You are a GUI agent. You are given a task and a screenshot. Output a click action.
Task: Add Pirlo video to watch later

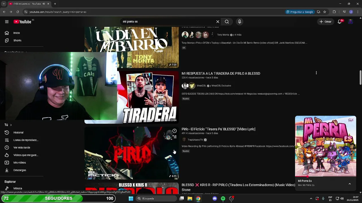point(174,131)
